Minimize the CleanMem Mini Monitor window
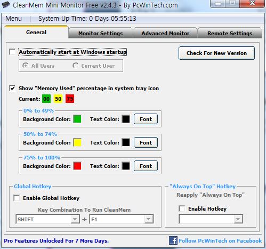The width and height of the screenshot is (266, 249). click(218, 4)
